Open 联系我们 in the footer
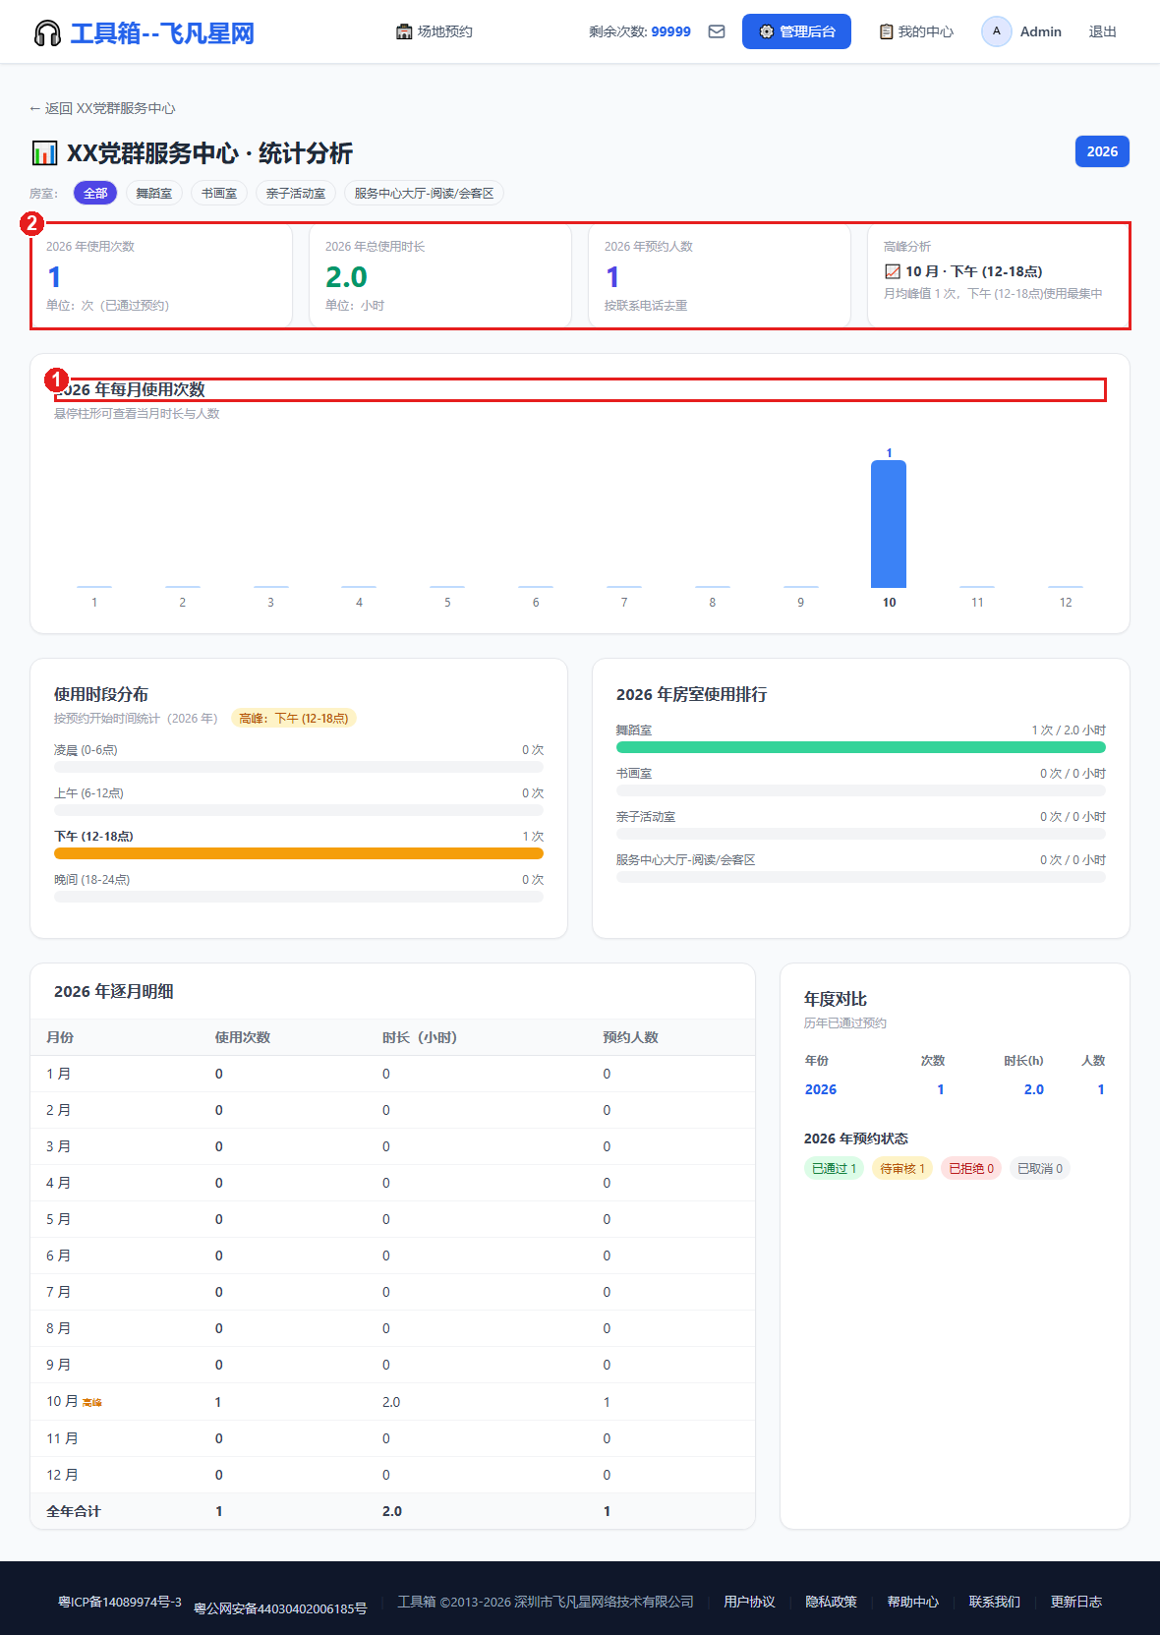The width and height of the screenshot is (1160, 1635). click(995, 1602)
